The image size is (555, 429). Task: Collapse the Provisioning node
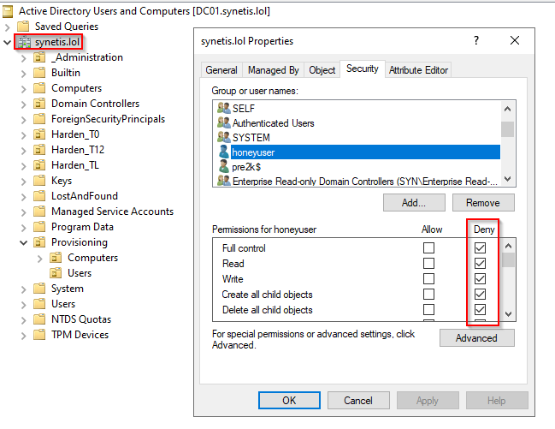(23, 243)
